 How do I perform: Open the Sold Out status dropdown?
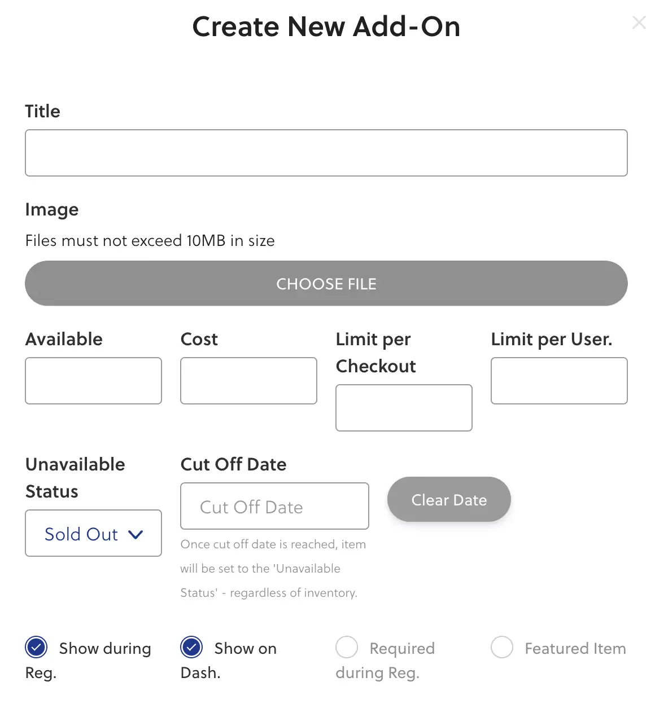coord(94,533)
